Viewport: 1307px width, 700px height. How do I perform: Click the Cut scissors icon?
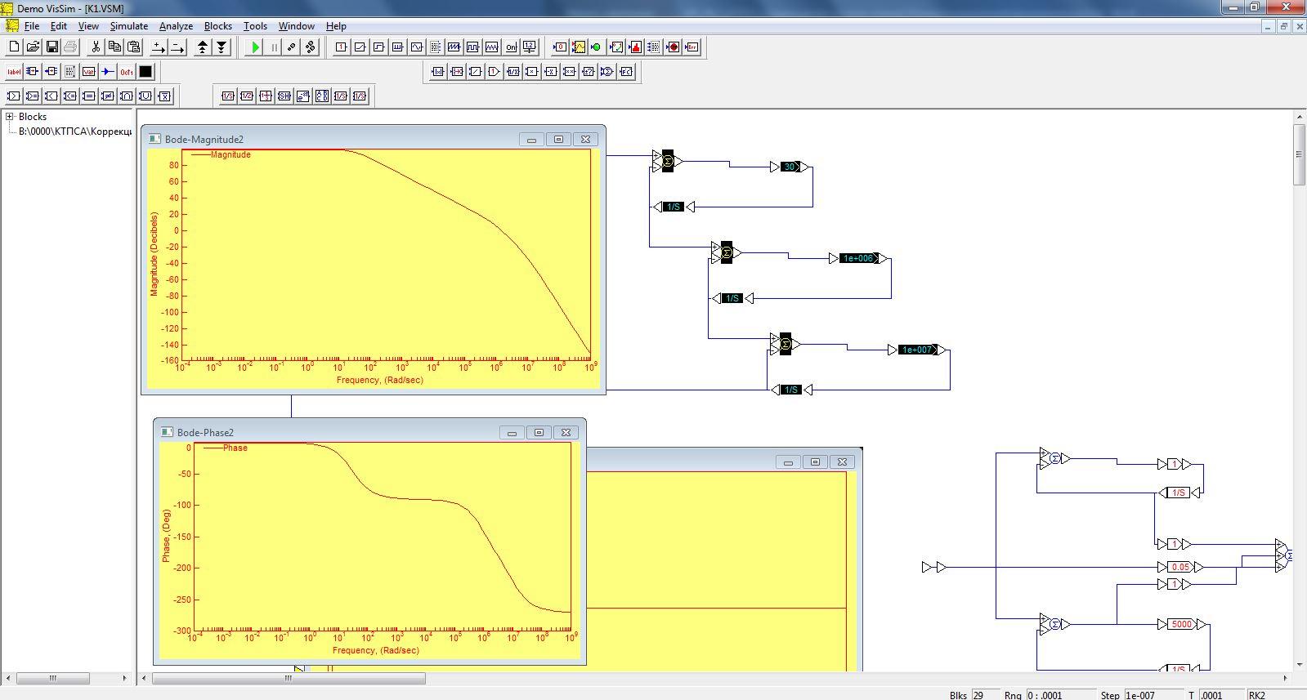point(96,47)
